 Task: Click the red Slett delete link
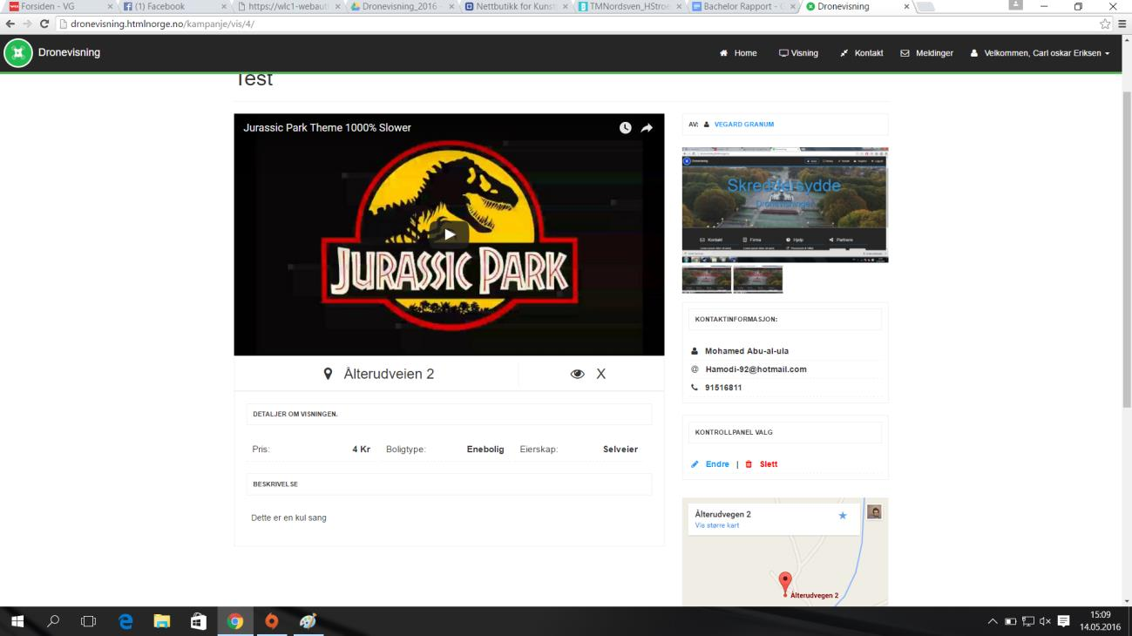769,464
